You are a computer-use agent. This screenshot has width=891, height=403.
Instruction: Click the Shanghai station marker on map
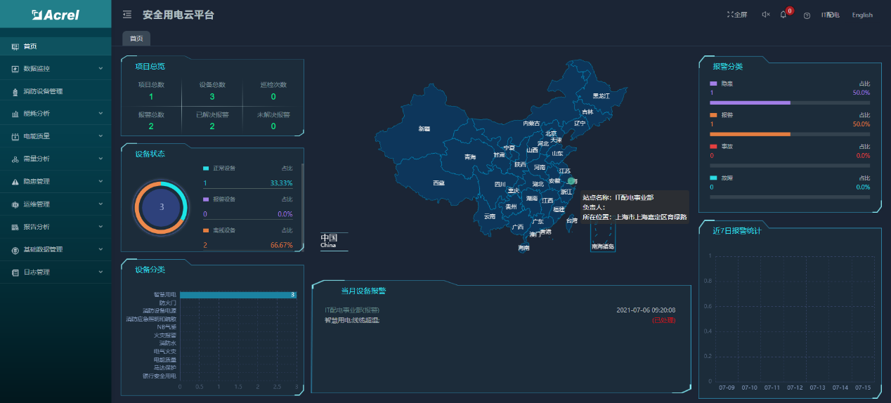[x=571, y=181]
